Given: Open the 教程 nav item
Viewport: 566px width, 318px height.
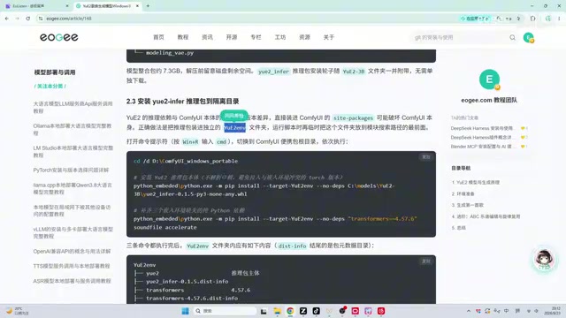Looking at the screenshot, I should (x=183, y=37).
